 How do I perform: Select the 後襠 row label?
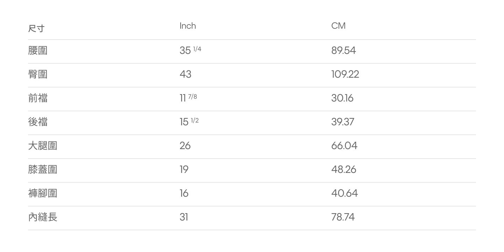click(38, 122)
